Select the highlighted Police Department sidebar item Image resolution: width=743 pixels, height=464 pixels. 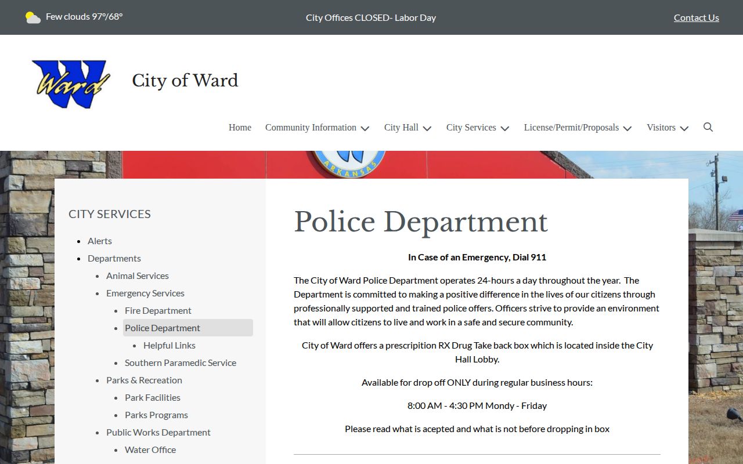tap(188, 328)
